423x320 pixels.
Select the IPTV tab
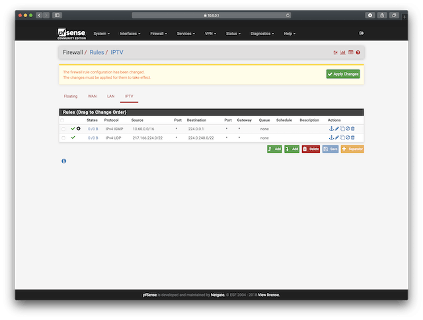[x=129, y=97]
